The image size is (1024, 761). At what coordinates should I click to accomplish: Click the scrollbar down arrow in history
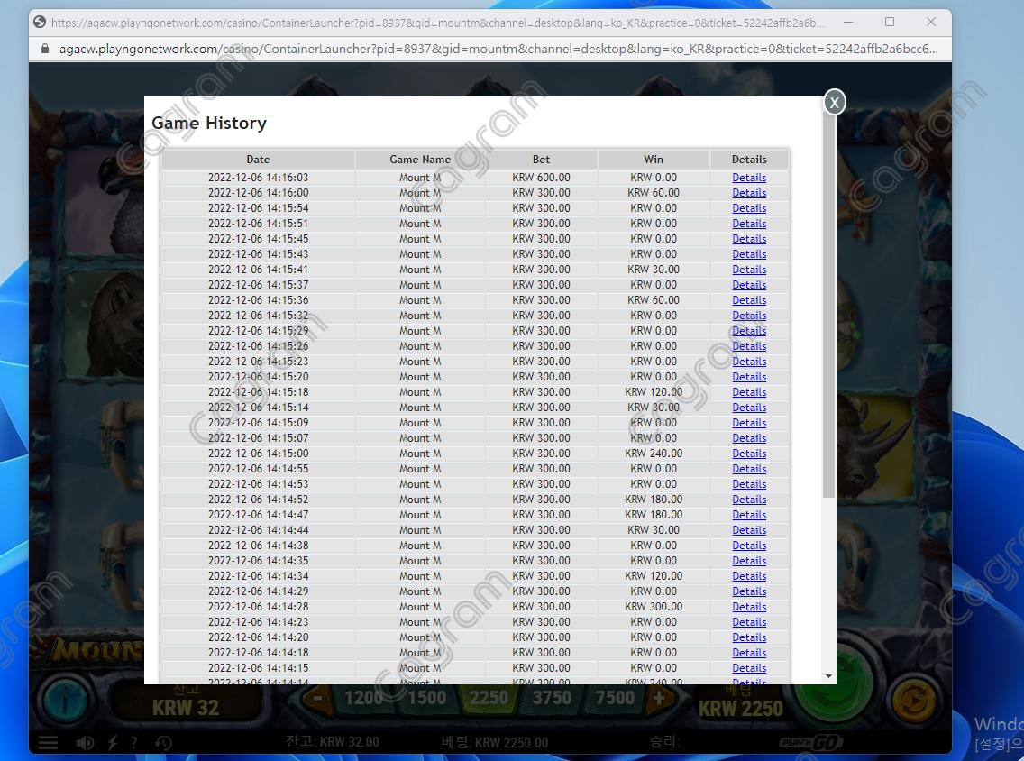pyautogui.click(x=828, y=676)
